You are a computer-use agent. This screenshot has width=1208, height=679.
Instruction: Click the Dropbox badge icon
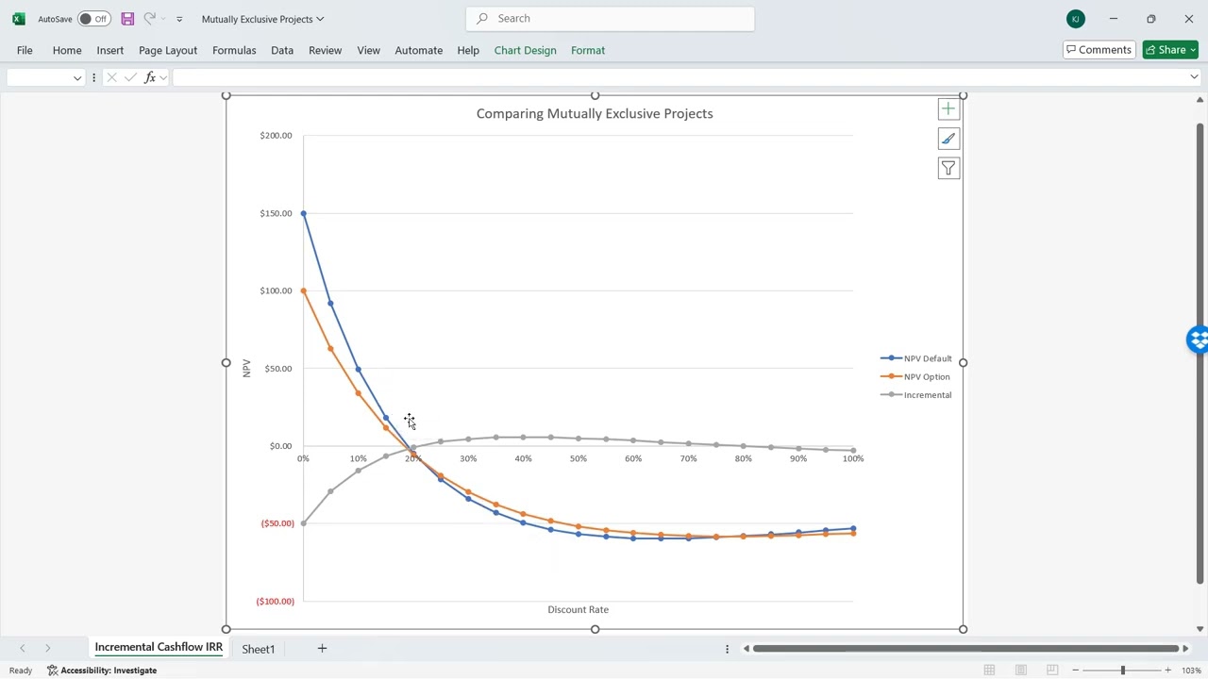1198,339
